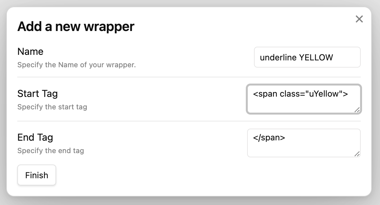This screenshot has width=380, height=205.
Task: Close the Add a new wrapper dialog
Action: (x=359, y=19)
